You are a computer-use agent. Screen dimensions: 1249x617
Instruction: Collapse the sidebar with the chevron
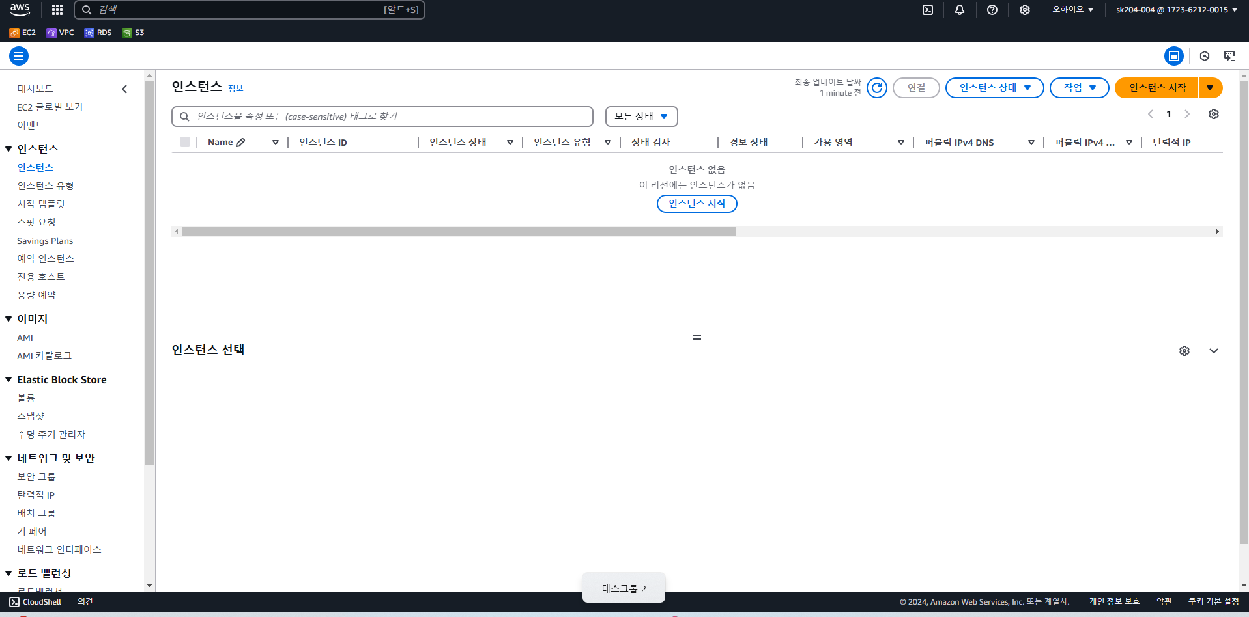pyautogui.click(x=124, y=89)
